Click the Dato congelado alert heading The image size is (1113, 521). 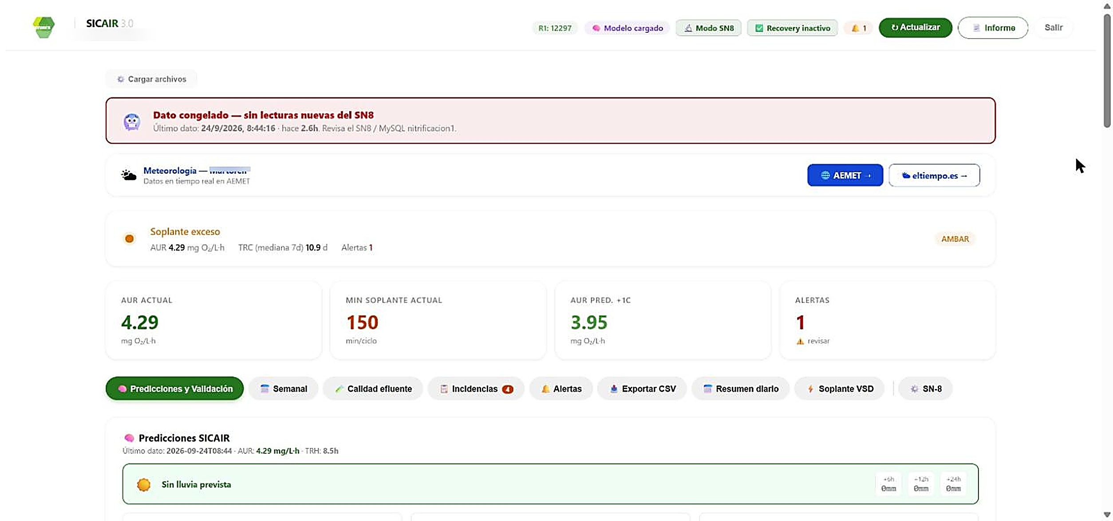click(x=263, y=115)
